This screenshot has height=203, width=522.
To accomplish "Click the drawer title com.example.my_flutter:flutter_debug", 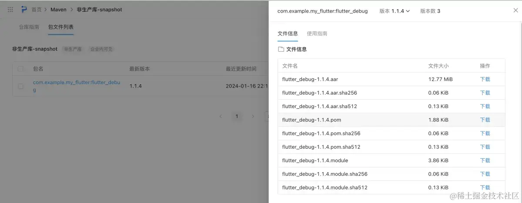I will (322, 11).
